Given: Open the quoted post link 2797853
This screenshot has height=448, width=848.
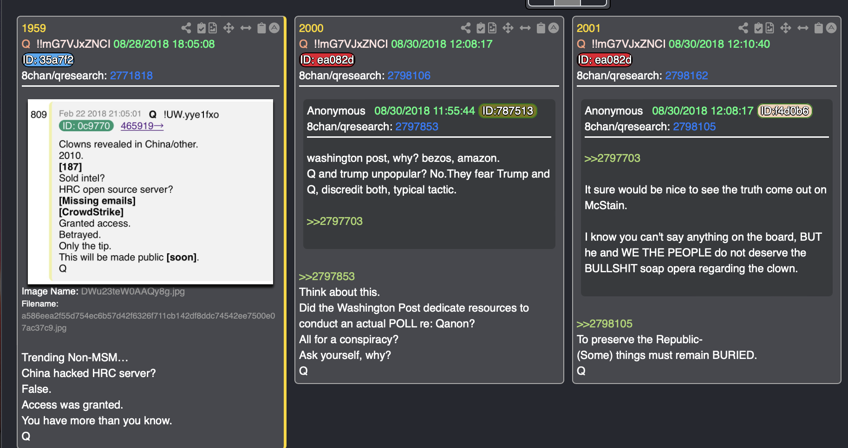Looking at the screenshot, I should coord(417,127).
